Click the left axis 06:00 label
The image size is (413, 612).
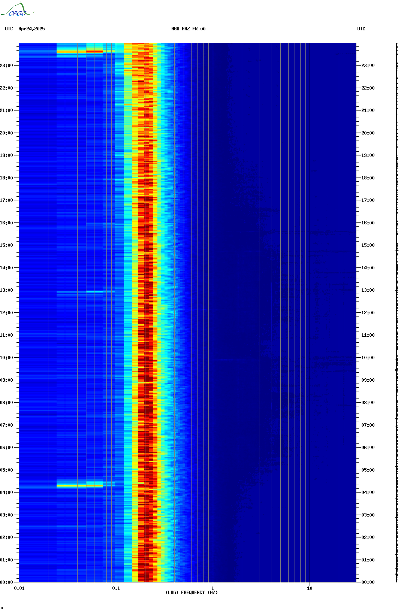coord(6,448)
